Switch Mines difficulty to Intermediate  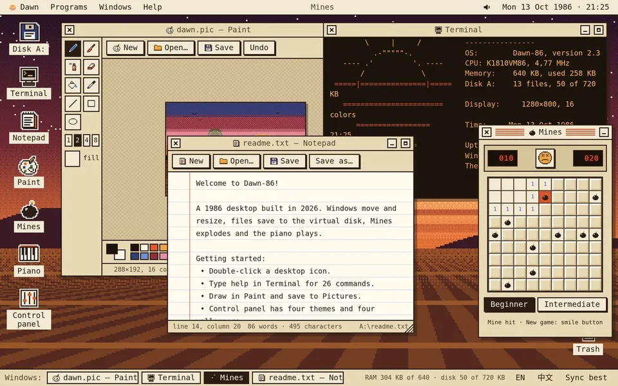click(x=572, y=304)
